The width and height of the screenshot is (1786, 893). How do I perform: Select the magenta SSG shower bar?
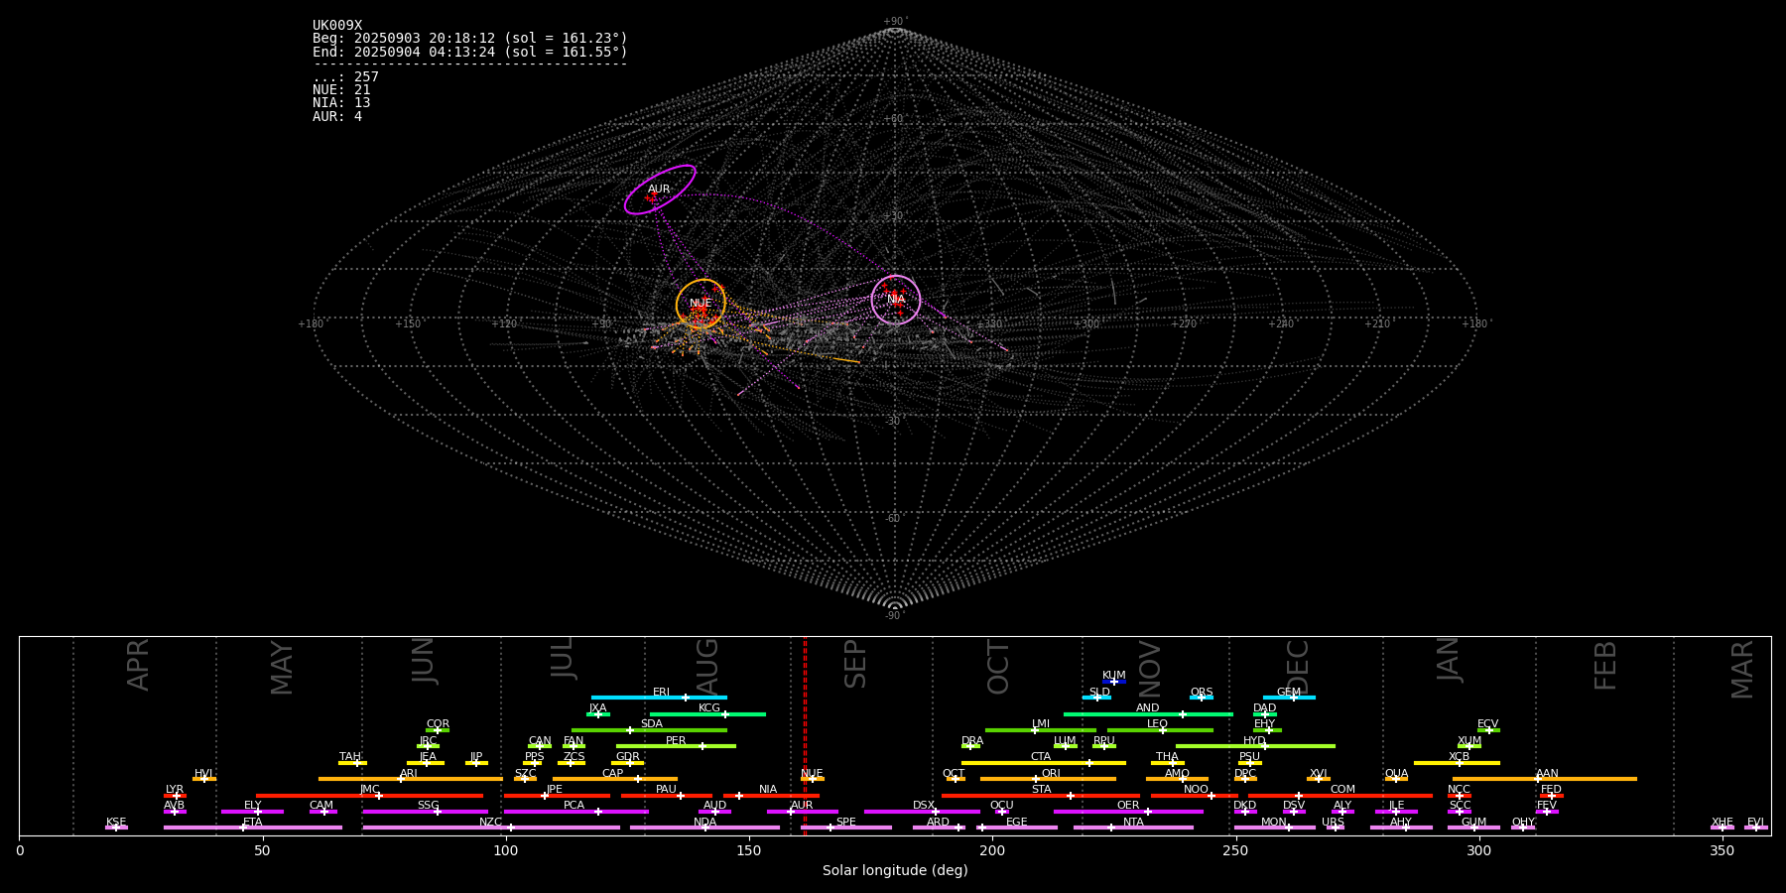pos(425,812)
